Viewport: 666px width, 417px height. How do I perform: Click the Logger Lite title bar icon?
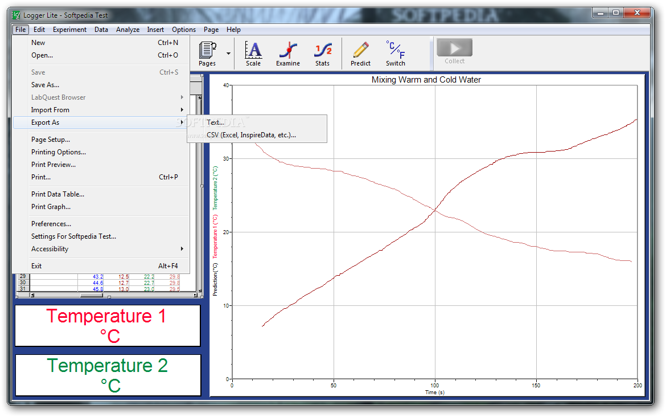tap(16, 15)
